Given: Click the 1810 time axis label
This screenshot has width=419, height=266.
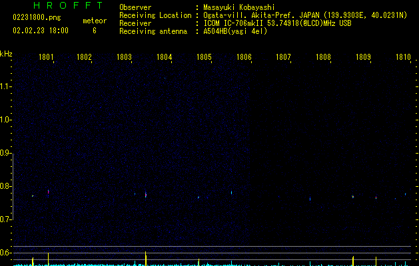Looking at the screenshot, I should coord(403,57).
